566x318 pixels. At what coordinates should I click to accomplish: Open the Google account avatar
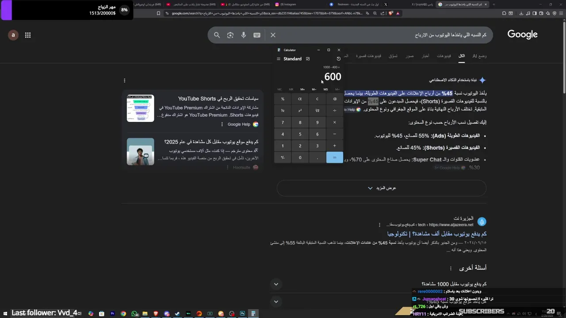coord(13,35)
